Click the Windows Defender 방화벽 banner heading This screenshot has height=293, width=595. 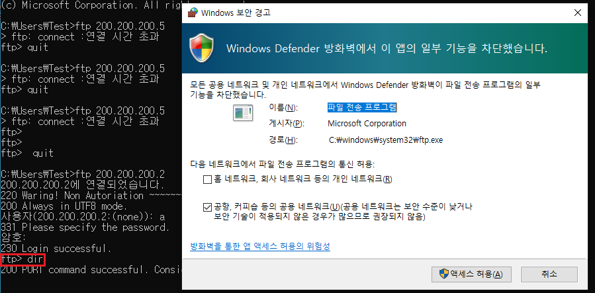click(x=387, y=48)
